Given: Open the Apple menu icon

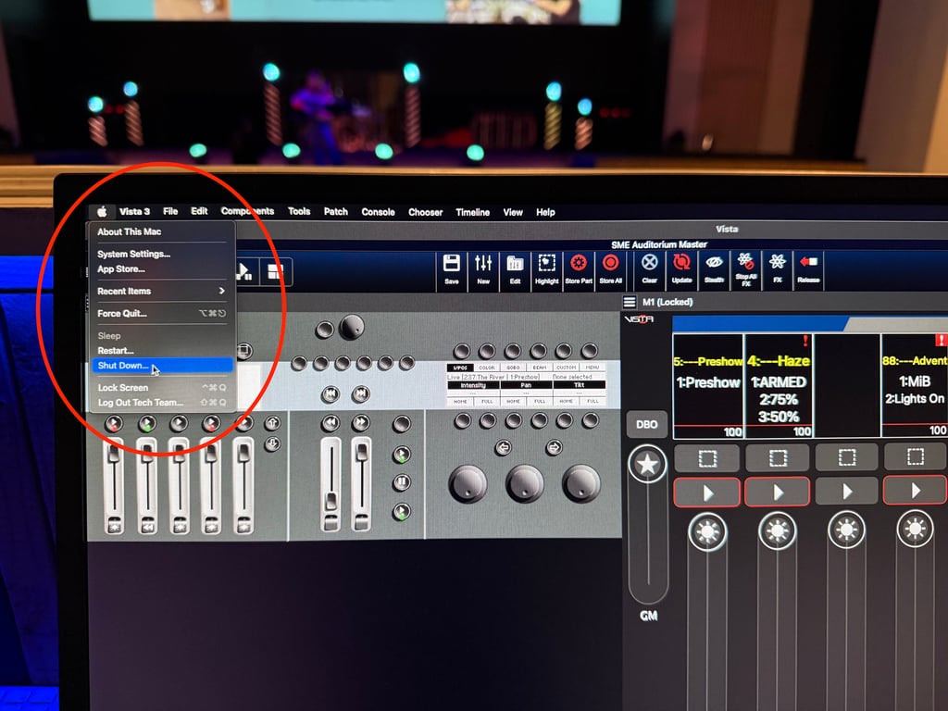Looking at the screenshot, I should (102, 212).
